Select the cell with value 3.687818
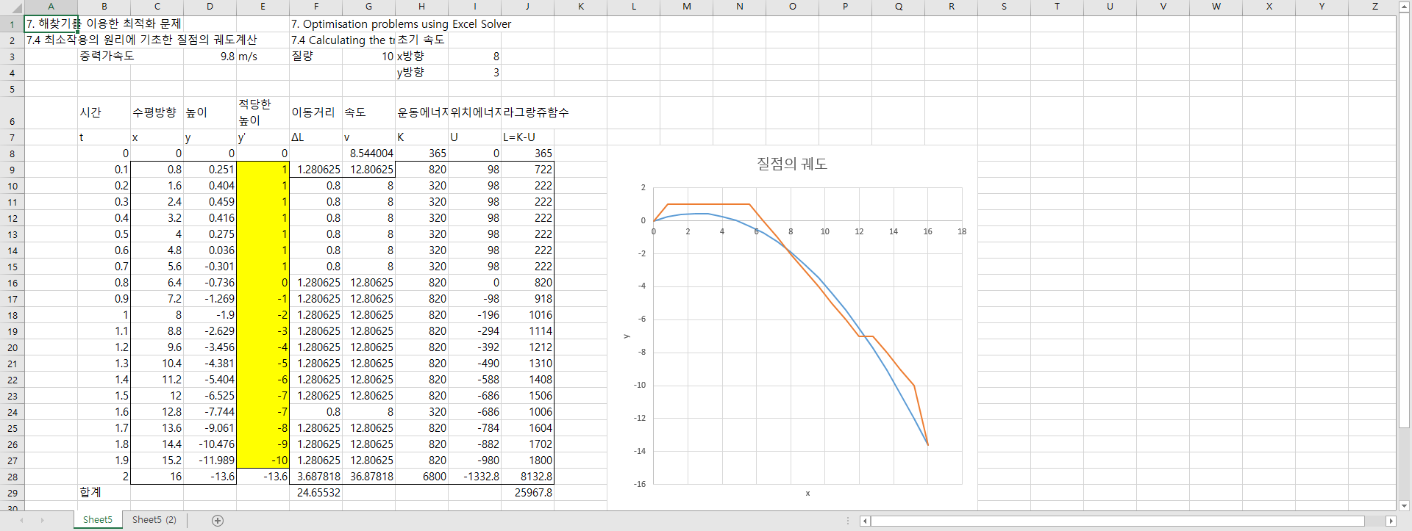The image size is (1412, 531). (315, 477)
